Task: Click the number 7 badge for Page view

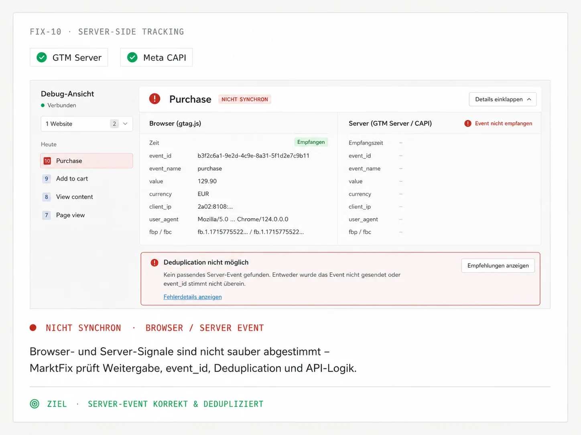Action: click(x=47, y=215)
